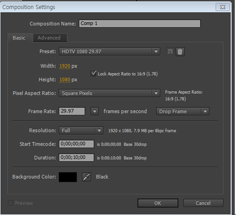Open the Drop Frame dropdown
The height and width of the screenshot is (215, 236).
183,112
